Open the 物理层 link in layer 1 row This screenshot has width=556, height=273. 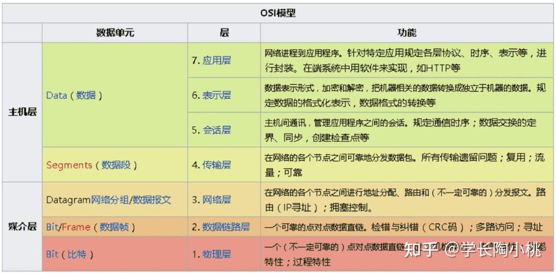[x=217, y=254]
